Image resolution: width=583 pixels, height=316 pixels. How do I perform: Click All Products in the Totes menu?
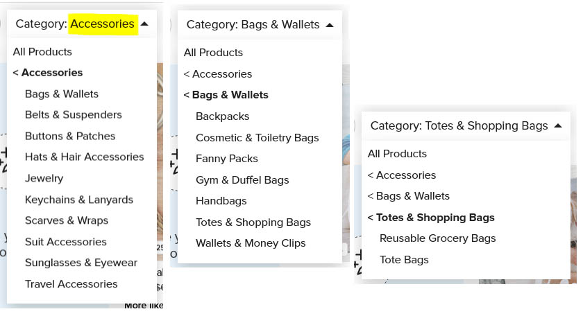(x=397, y=154)
